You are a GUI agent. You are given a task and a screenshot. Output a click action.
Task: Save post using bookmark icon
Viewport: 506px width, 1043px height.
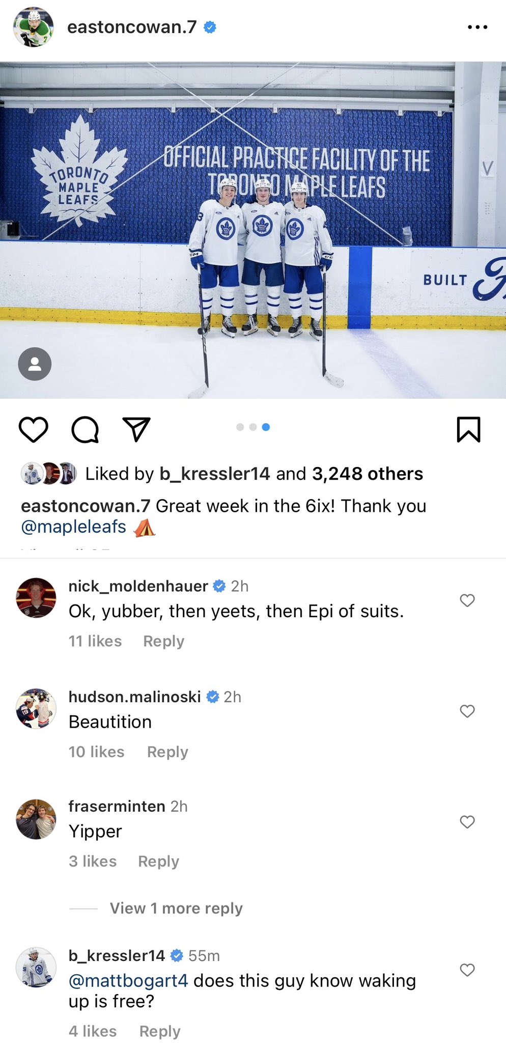pos(468,429)
